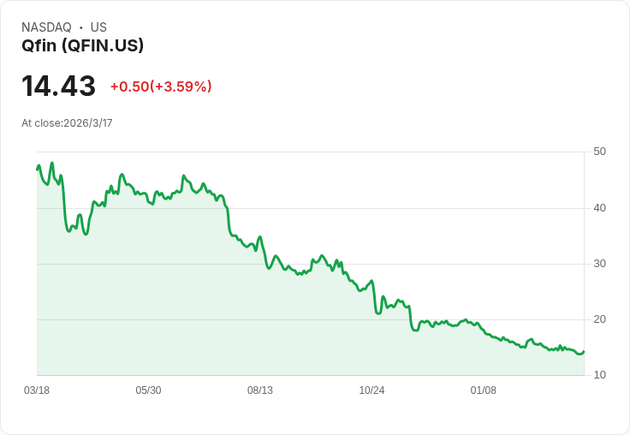Click the latest point at chart line's right end
Screen dimensions: 630x435
tap(583, 351)
